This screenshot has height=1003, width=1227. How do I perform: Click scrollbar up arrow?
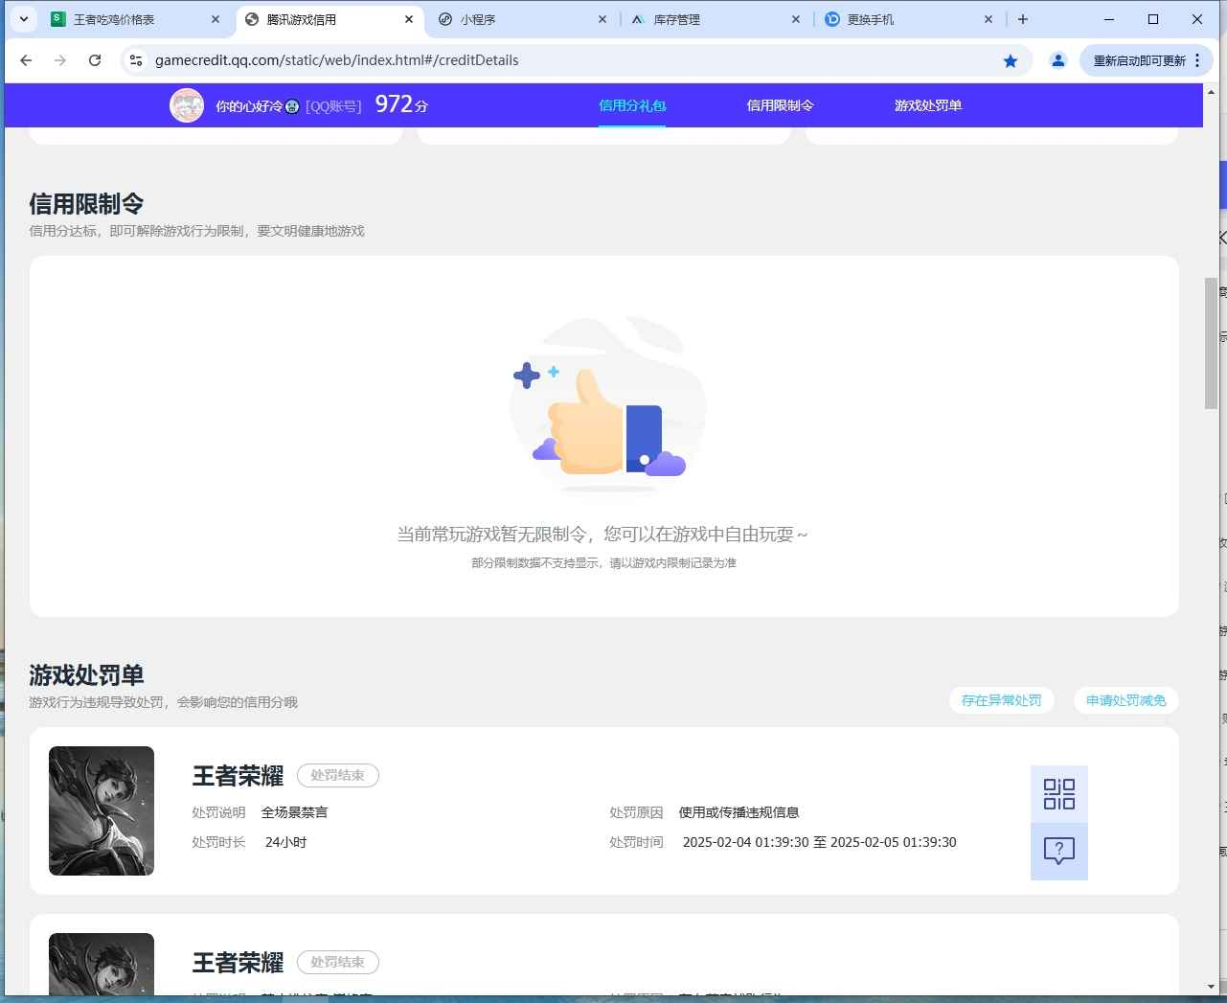coord(1211,93)
